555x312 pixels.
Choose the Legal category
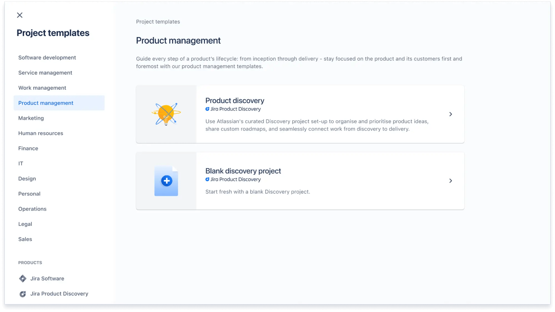25,224
